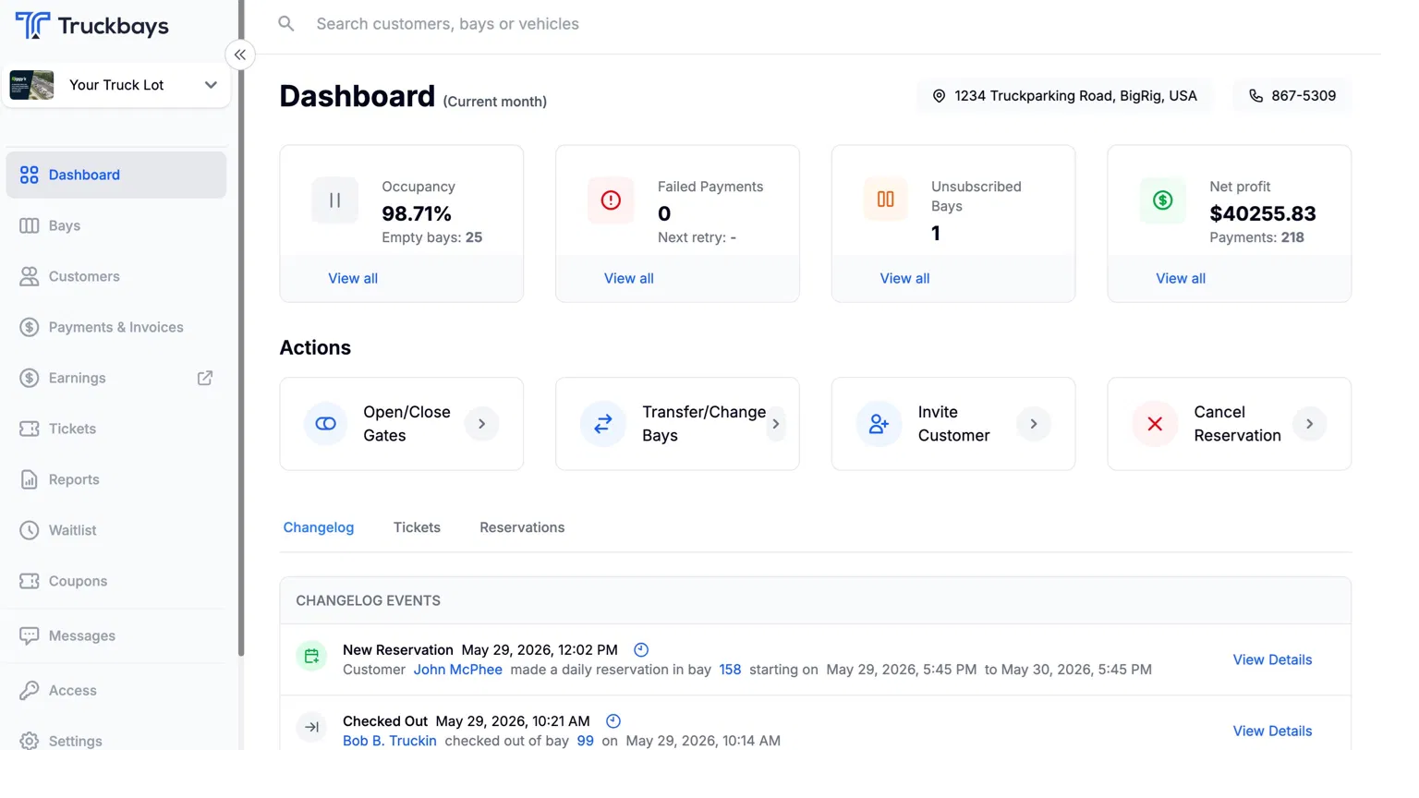
Task: Click the Coupons ticket icon in sidebar
Action: pos(30,581)
